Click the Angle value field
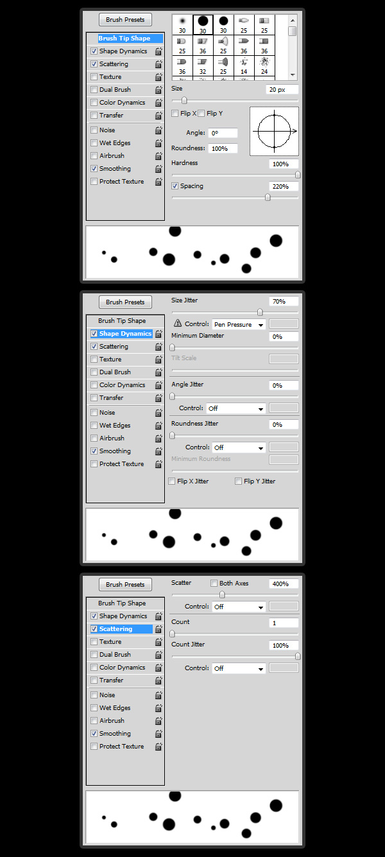Image resolution: width=385 pixels, height=857 pixels. [x=223, y=133]
